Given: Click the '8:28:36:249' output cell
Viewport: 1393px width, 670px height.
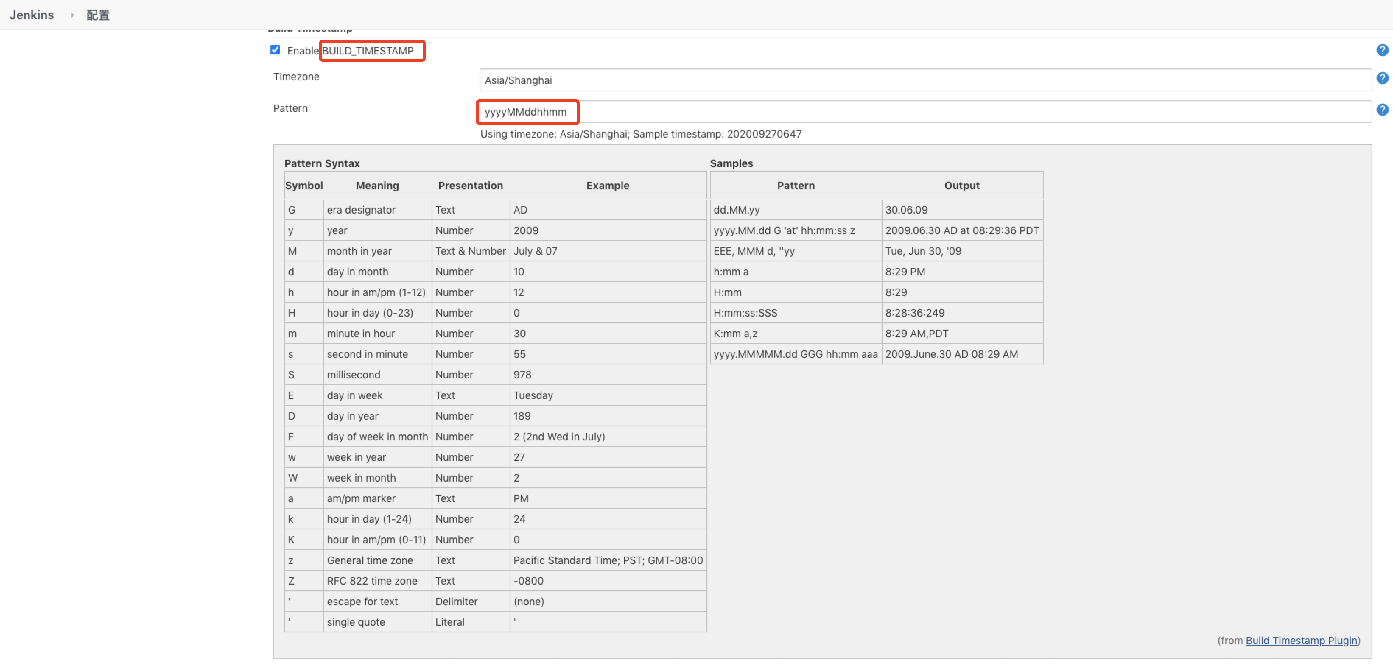Looking at the screenshot, I should coord(962,313).
